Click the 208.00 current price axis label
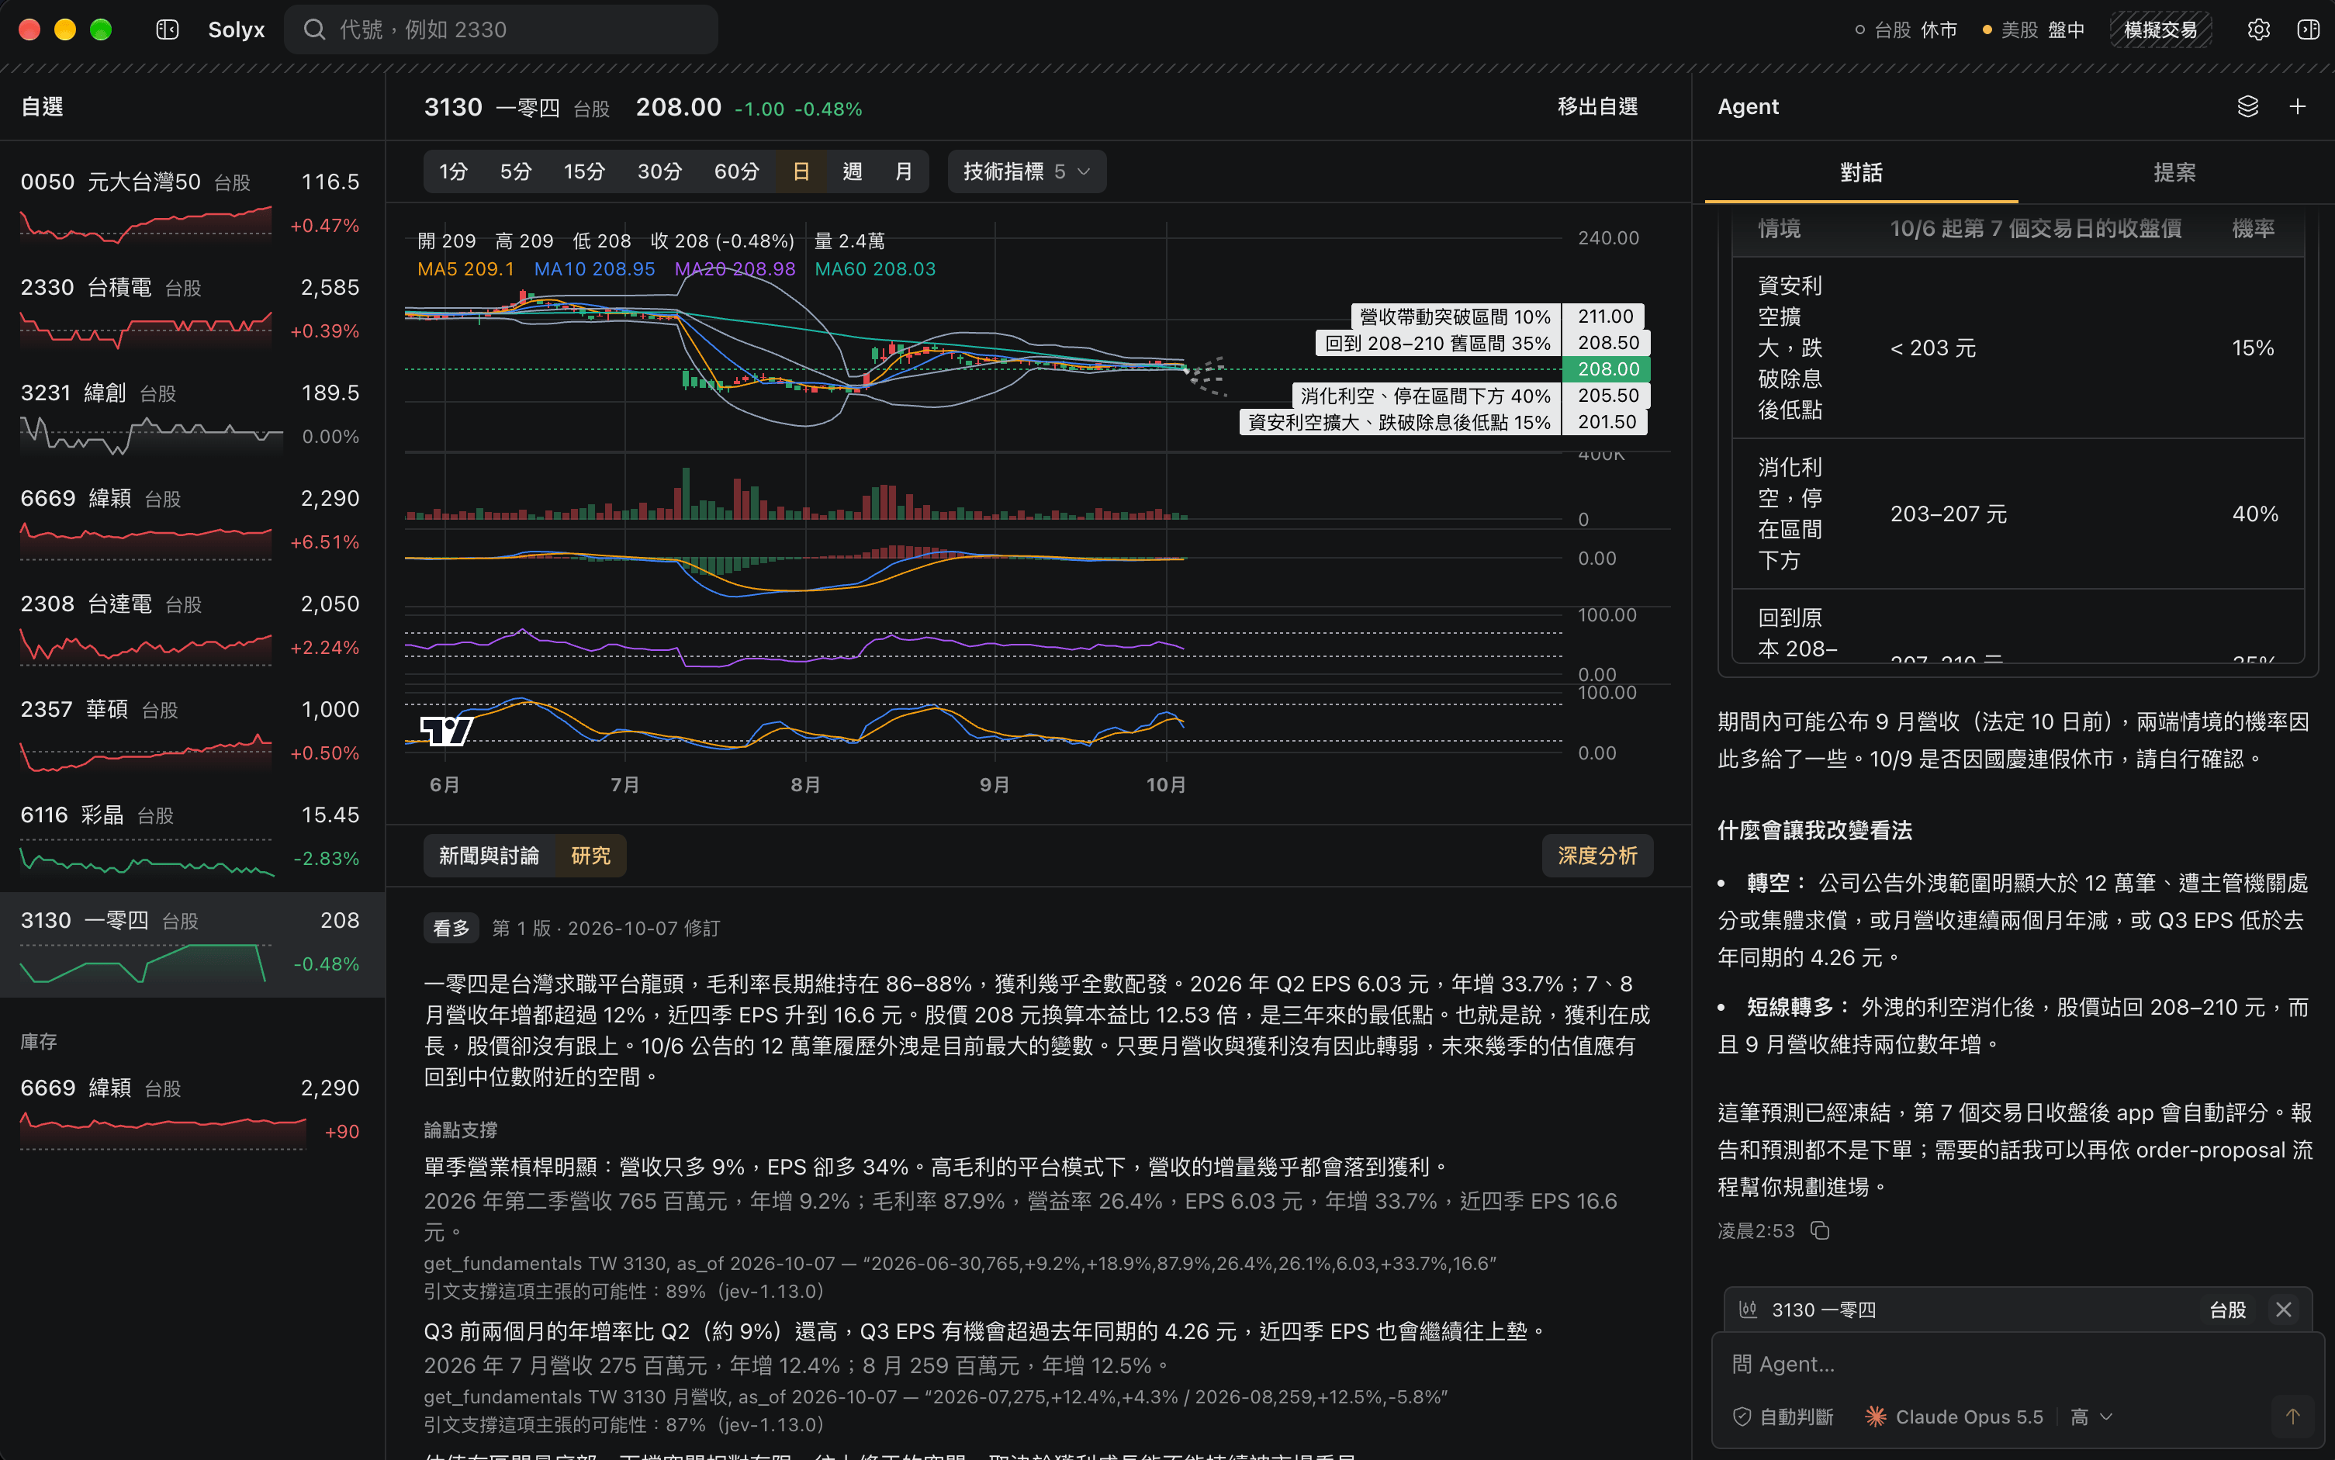The height and width of the screenshot is (1460, 2335). click(1607, 368)
